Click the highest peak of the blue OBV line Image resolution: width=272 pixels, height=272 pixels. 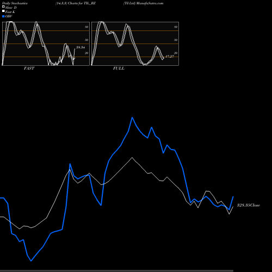pyautogui.click(x=132, y=118)
